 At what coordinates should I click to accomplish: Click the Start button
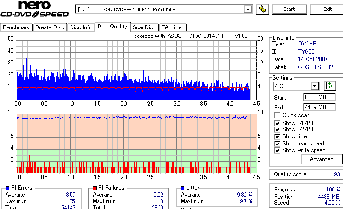pyautogui.click(x=289, y=9)
